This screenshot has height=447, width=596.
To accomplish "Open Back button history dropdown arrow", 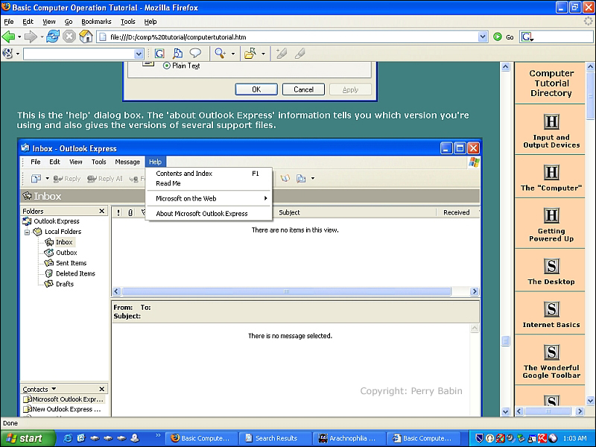I will click(19, 37).
